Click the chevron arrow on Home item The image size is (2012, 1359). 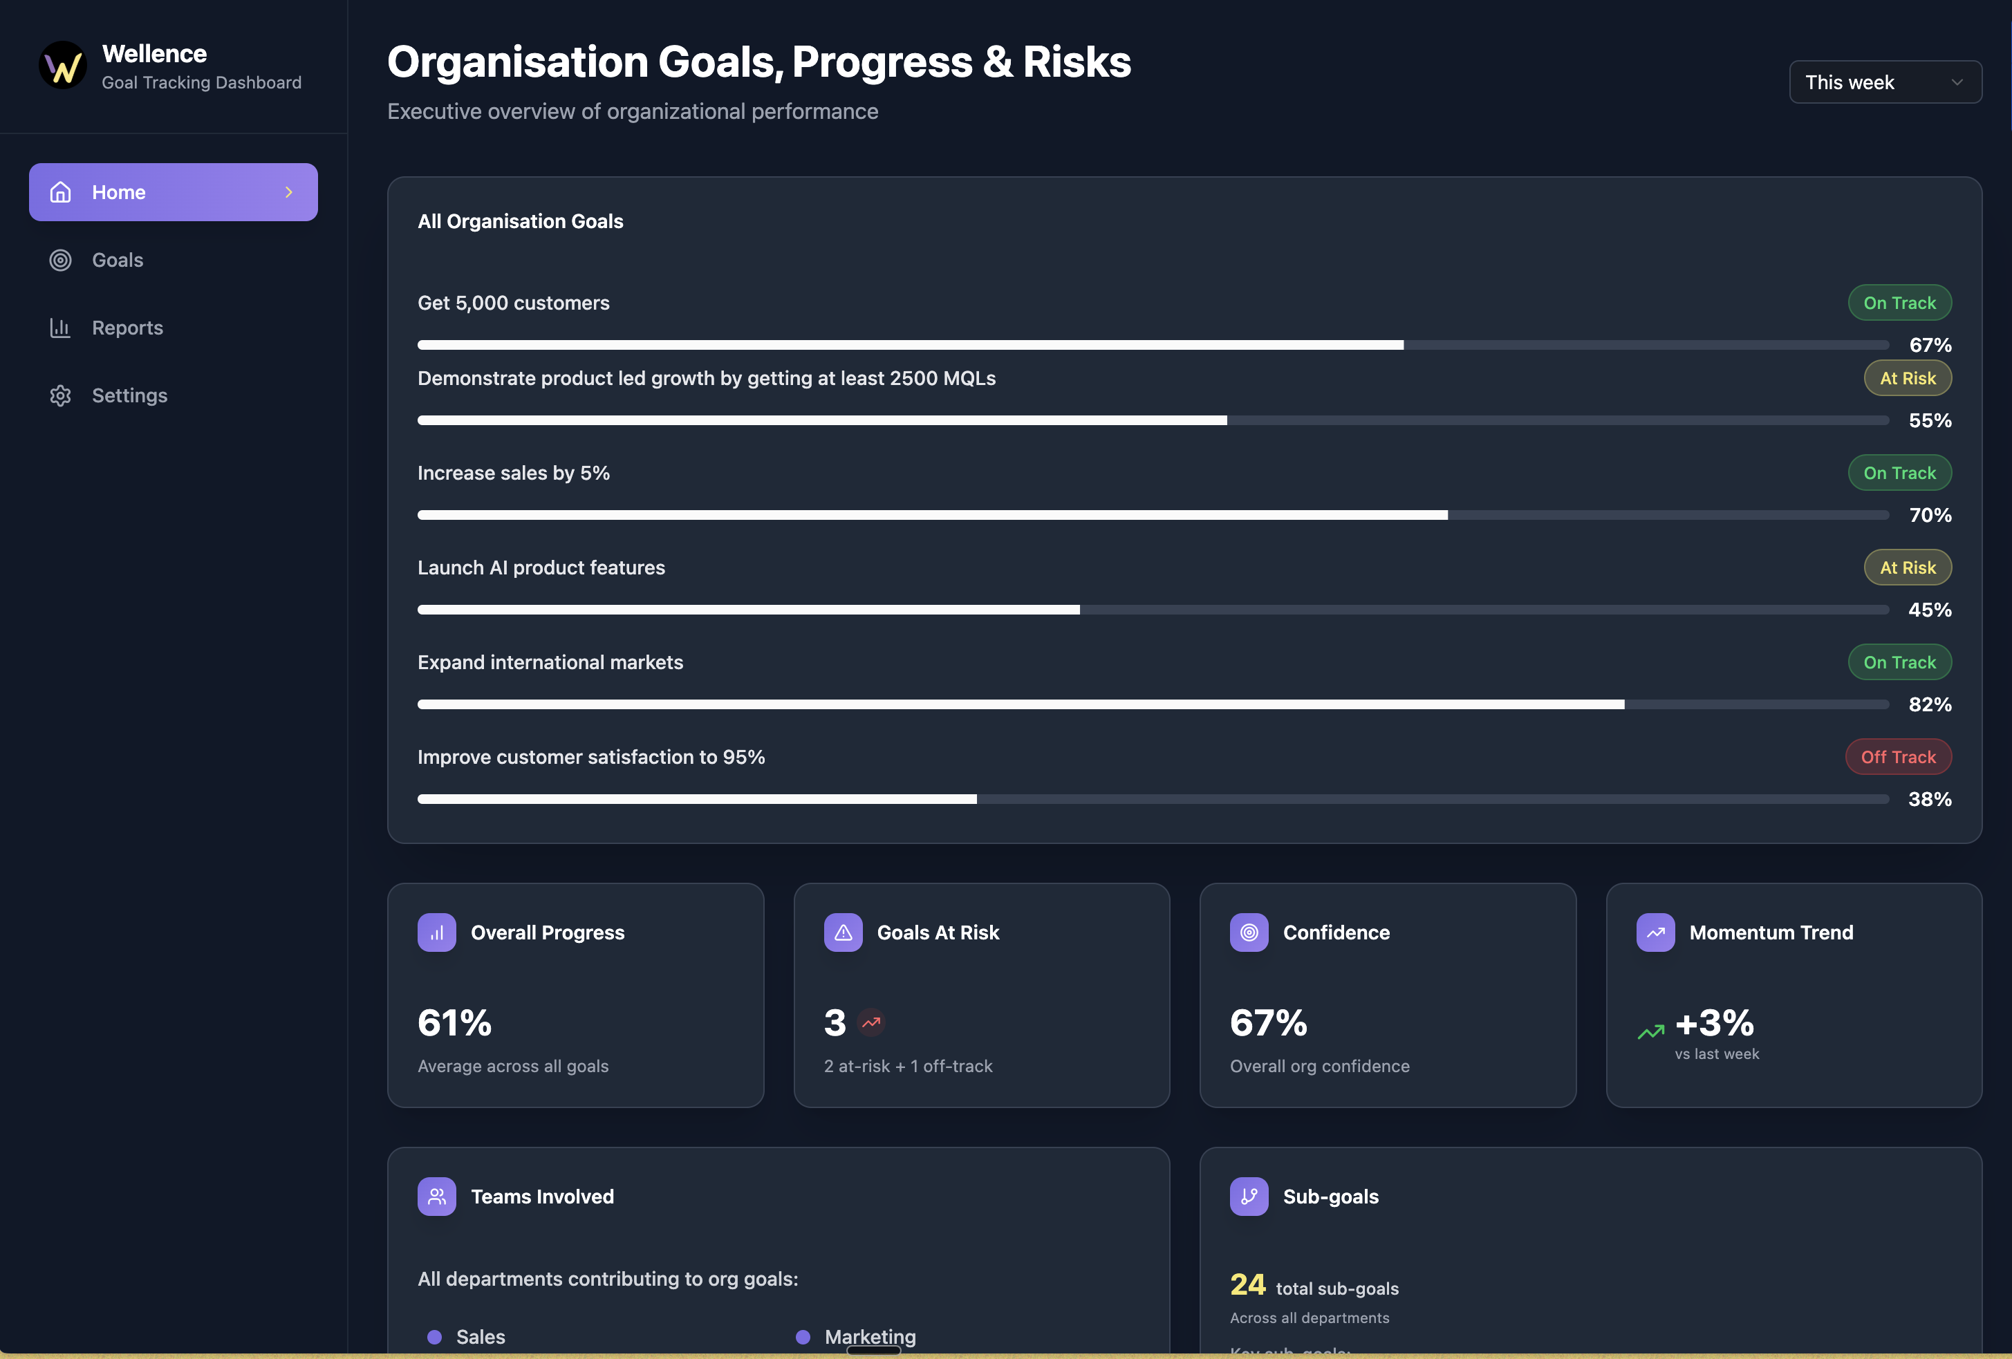pos(289,192)
